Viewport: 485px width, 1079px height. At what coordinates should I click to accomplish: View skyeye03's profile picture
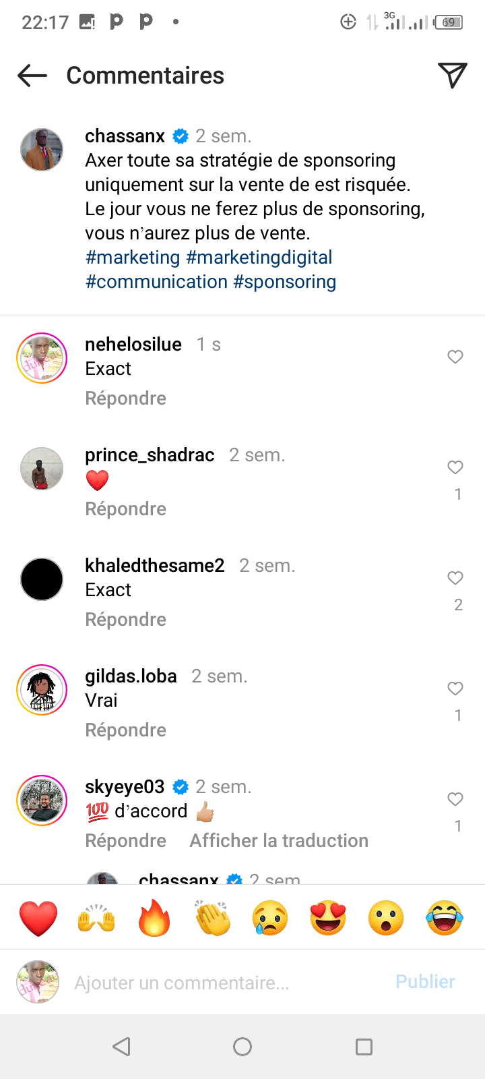pyautogui.click(x=42, y=800)
